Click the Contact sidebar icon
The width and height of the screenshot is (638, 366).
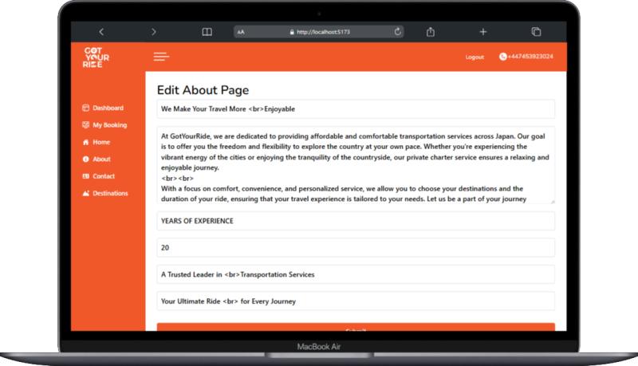[x=85, y=176]
